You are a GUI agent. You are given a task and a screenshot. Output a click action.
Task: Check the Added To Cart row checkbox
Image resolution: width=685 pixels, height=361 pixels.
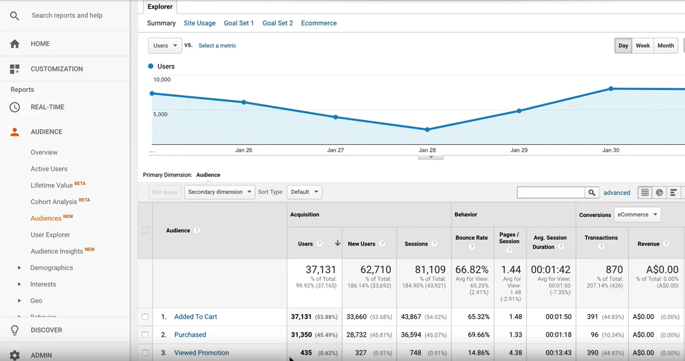coord(145,317)
